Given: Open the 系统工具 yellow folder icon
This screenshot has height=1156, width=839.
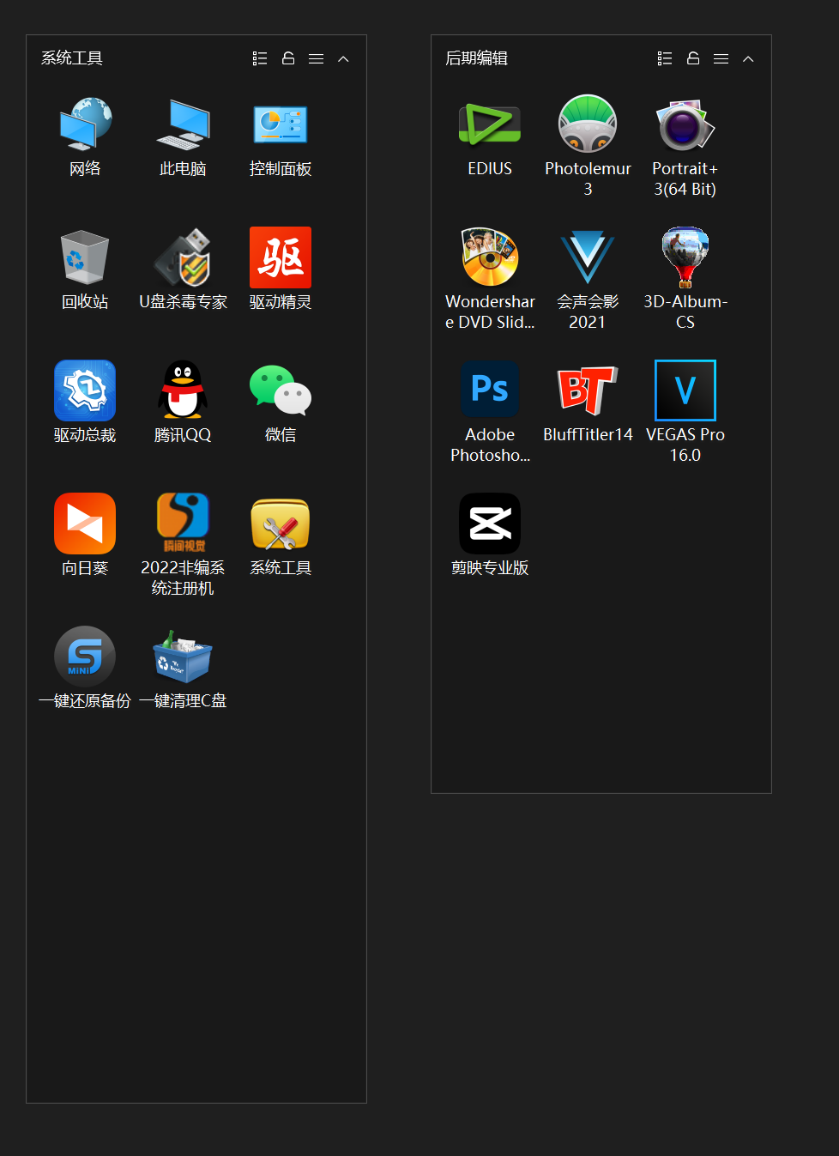Looking at the screenshot, I should click(281, 524).
